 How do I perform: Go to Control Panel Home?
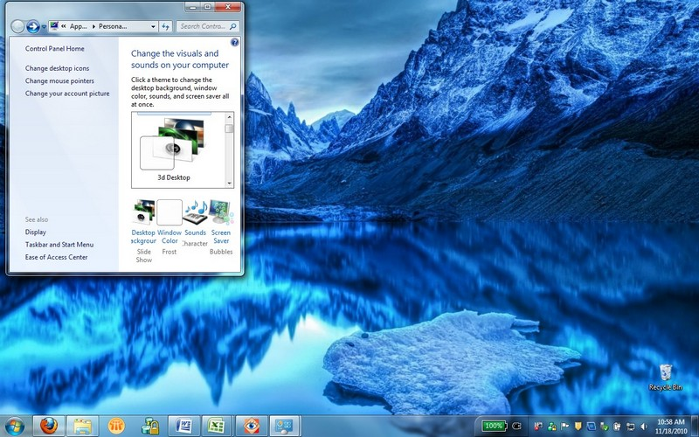pyautogui.click(x=54, y=49)
